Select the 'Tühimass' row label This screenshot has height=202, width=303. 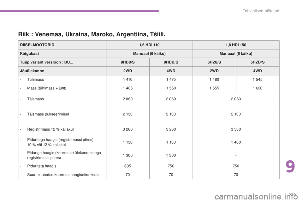point(36,80)
